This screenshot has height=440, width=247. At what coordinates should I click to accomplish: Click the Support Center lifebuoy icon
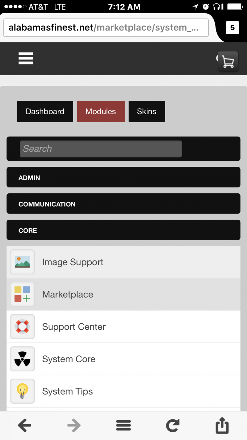point(22,326)
